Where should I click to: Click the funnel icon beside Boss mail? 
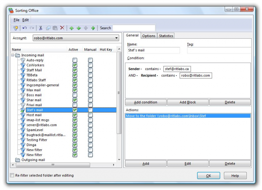pos(23,95)
